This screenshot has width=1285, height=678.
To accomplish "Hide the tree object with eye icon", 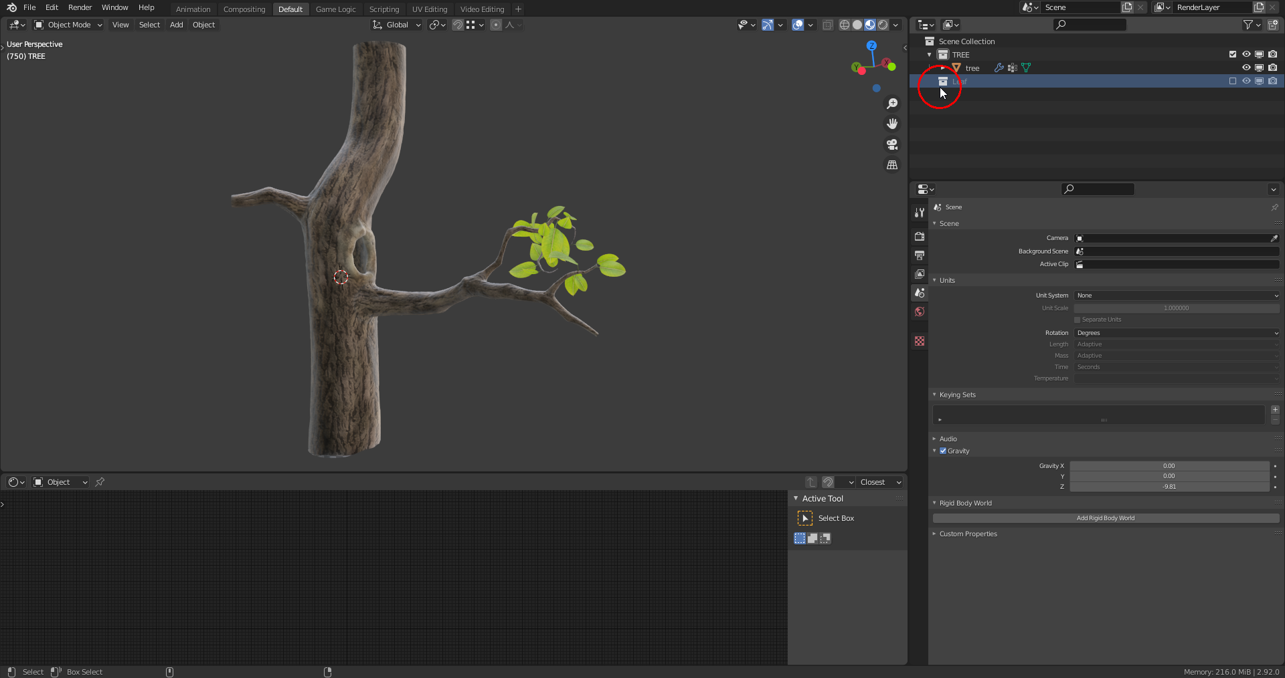I will [x=1246, y=68].
